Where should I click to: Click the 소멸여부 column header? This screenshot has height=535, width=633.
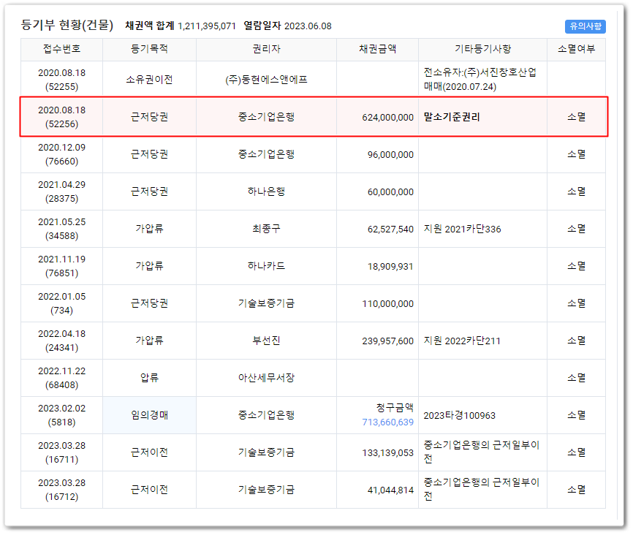click(x=577, y=49)
